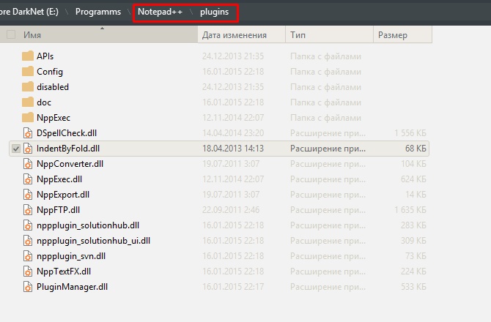Select the APIs folder name
The image size is (491, 322).
[x=45, y=56]
